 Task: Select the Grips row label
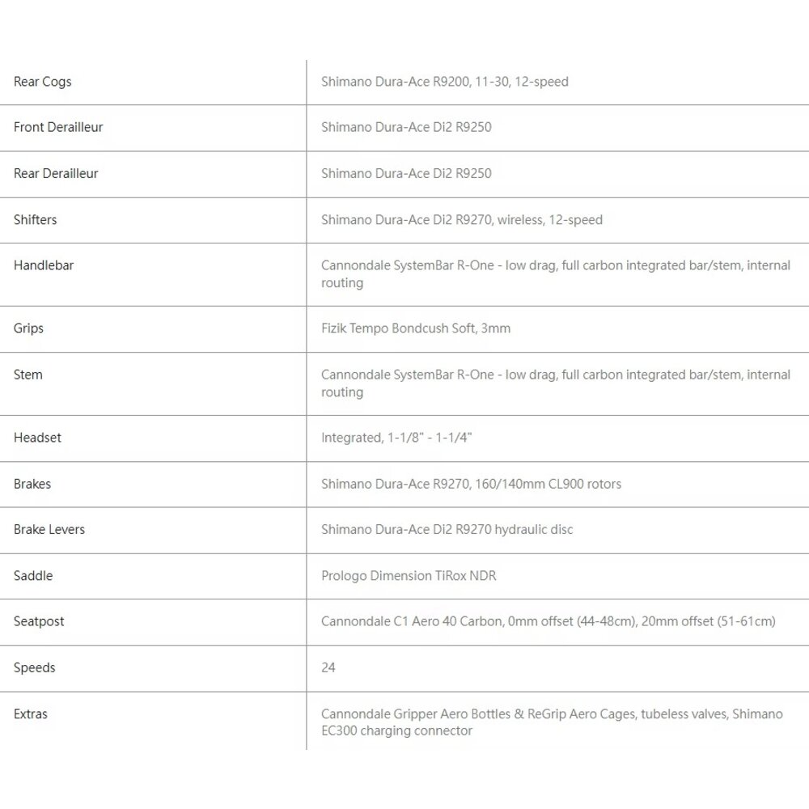click(29, 328)
